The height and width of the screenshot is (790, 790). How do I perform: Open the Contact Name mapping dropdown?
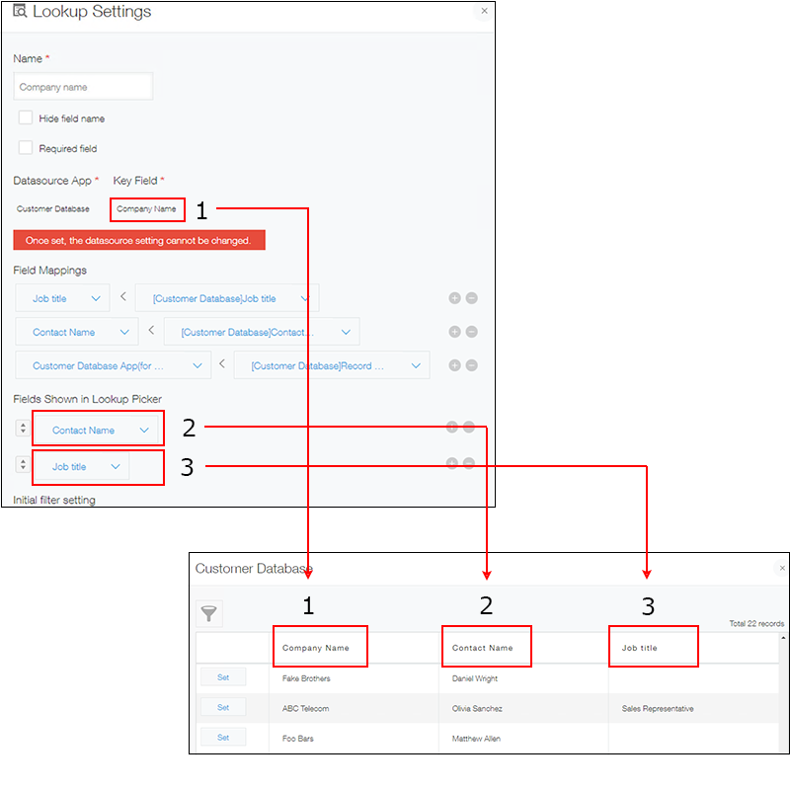coord(76,331)
